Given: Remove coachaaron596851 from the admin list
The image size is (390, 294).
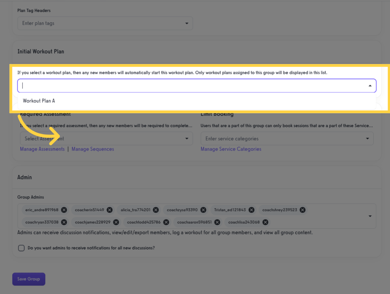Looking at the screenshot, I should (217, 222).
